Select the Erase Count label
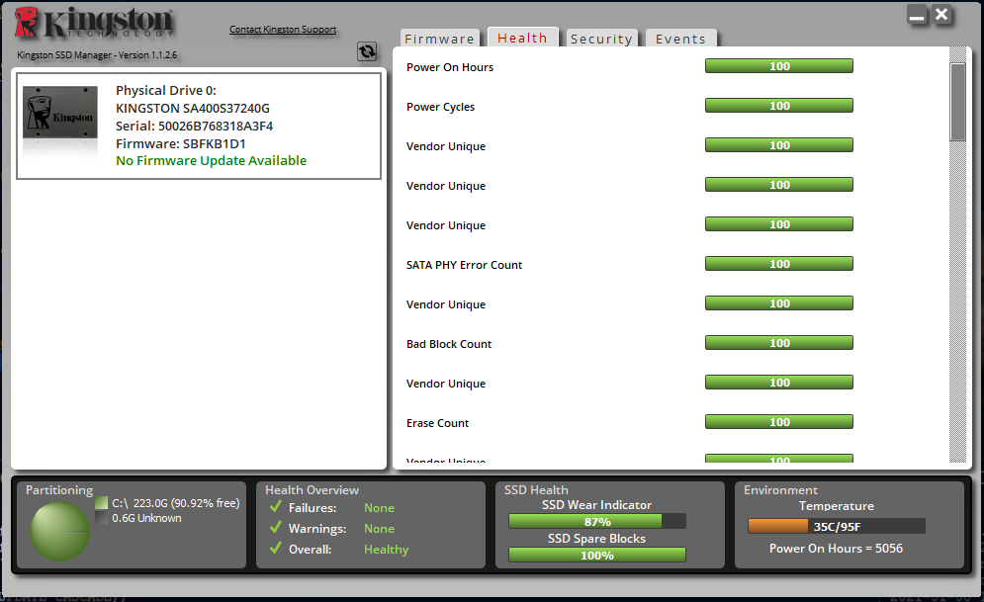This screenshot has height=602, width=984. tap(437, 423)
